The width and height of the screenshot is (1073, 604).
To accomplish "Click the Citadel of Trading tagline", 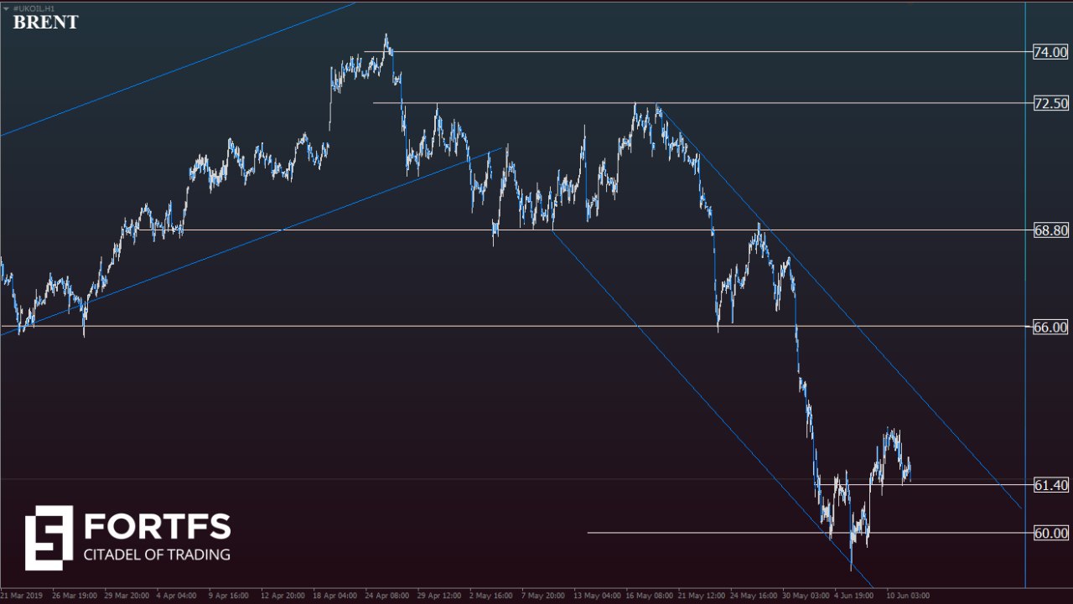I will click(156, 555).
